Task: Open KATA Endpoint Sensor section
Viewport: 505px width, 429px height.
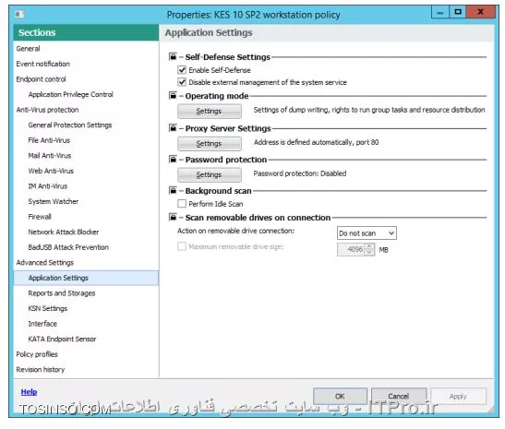Action: click(86, 339)
